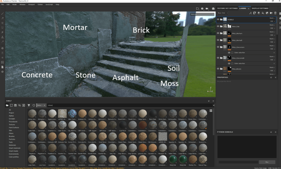The width and height of the screenshot is (281, 169).
Task: Open the RUBBLE layer blend mode dropdown
Action: pos(272,18)
